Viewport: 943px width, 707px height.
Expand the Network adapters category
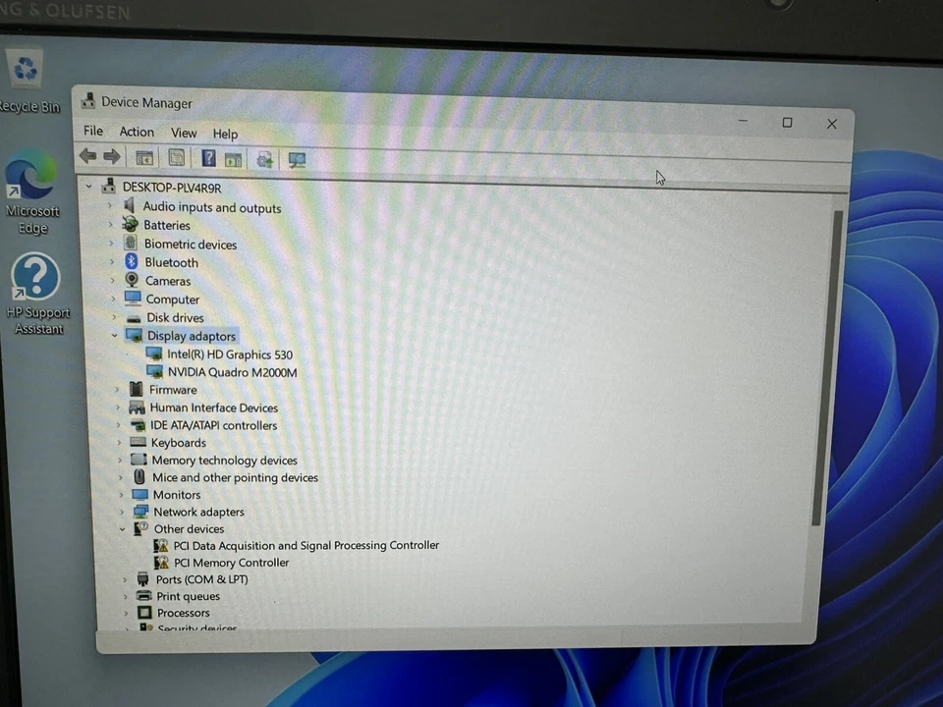[x=121, y=512]
